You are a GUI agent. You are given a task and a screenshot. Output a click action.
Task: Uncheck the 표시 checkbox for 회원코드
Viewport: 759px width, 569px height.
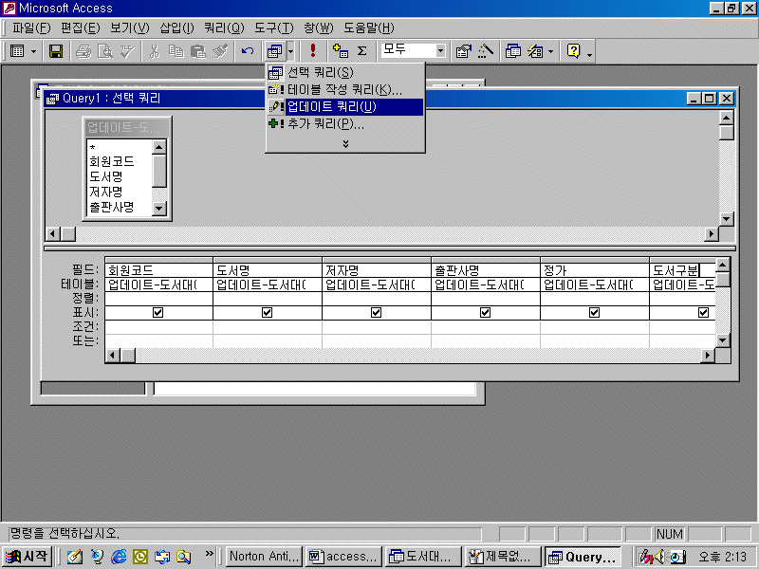[x=157, y=313]
